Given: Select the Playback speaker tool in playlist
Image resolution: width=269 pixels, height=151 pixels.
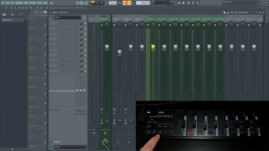Looking at the screenshot, I should 42,8.
